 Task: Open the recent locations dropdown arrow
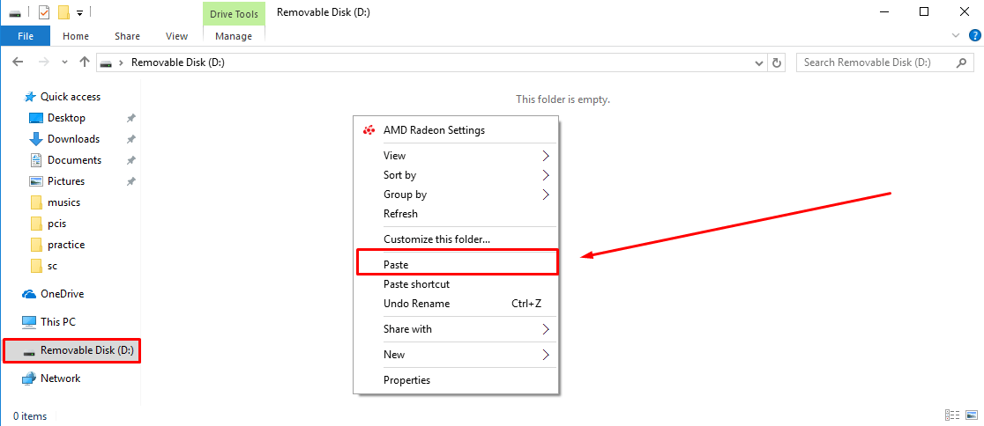pyautogui.click(x=64, y=62)
